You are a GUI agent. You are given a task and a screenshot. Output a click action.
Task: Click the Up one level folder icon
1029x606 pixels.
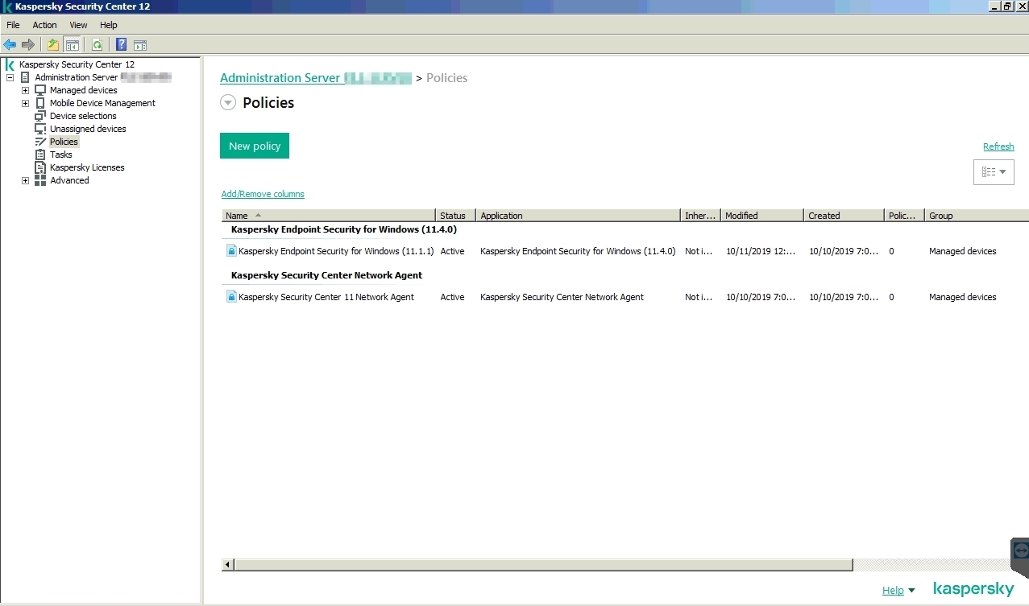point(53,45)
